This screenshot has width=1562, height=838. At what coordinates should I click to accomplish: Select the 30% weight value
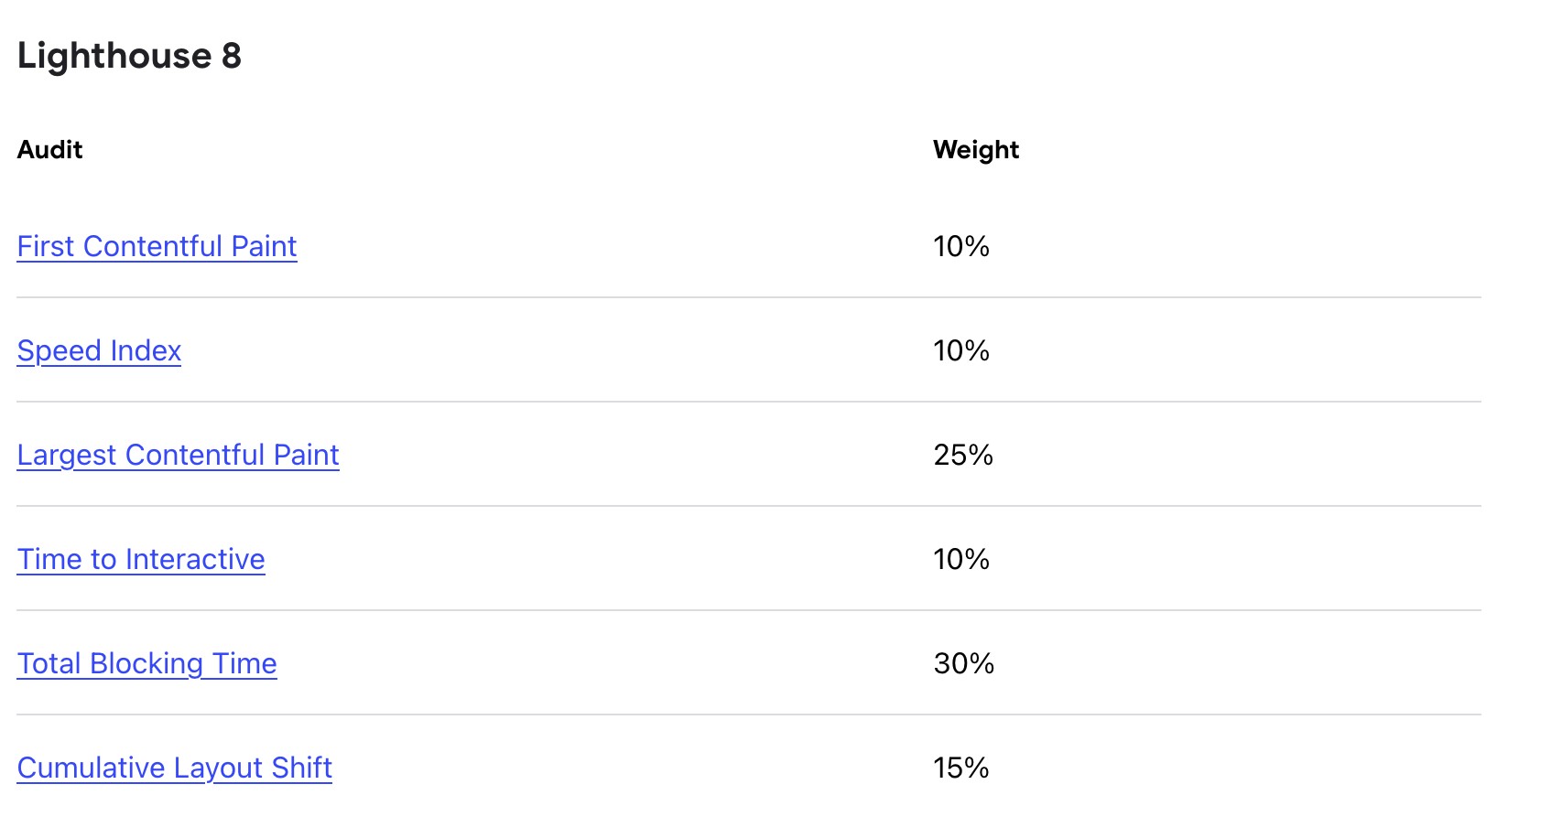[964, 663]
